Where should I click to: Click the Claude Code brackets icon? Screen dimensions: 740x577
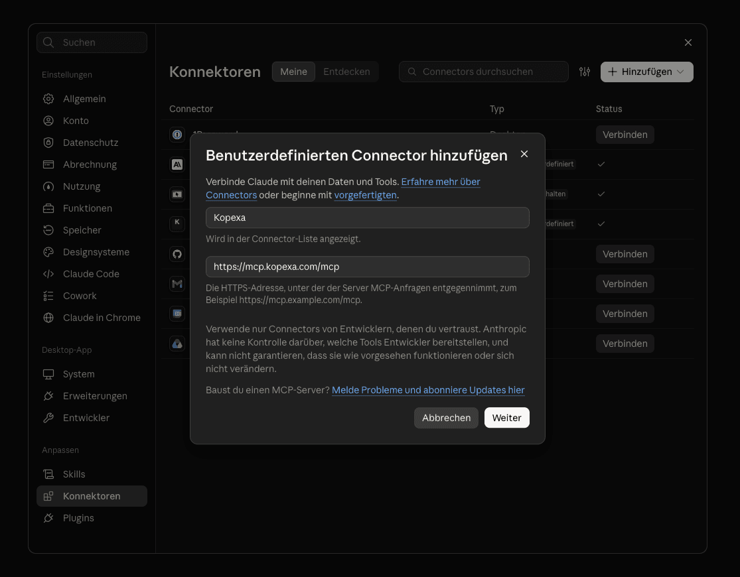click(48, 274)
